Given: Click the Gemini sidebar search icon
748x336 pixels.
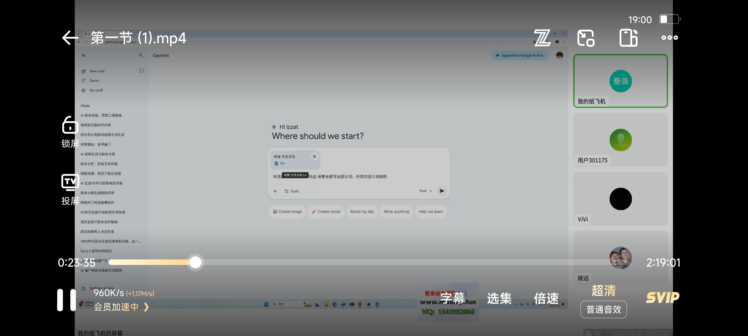Looking at the screenshot, I should pyautogui.click(x=141, y=55).
